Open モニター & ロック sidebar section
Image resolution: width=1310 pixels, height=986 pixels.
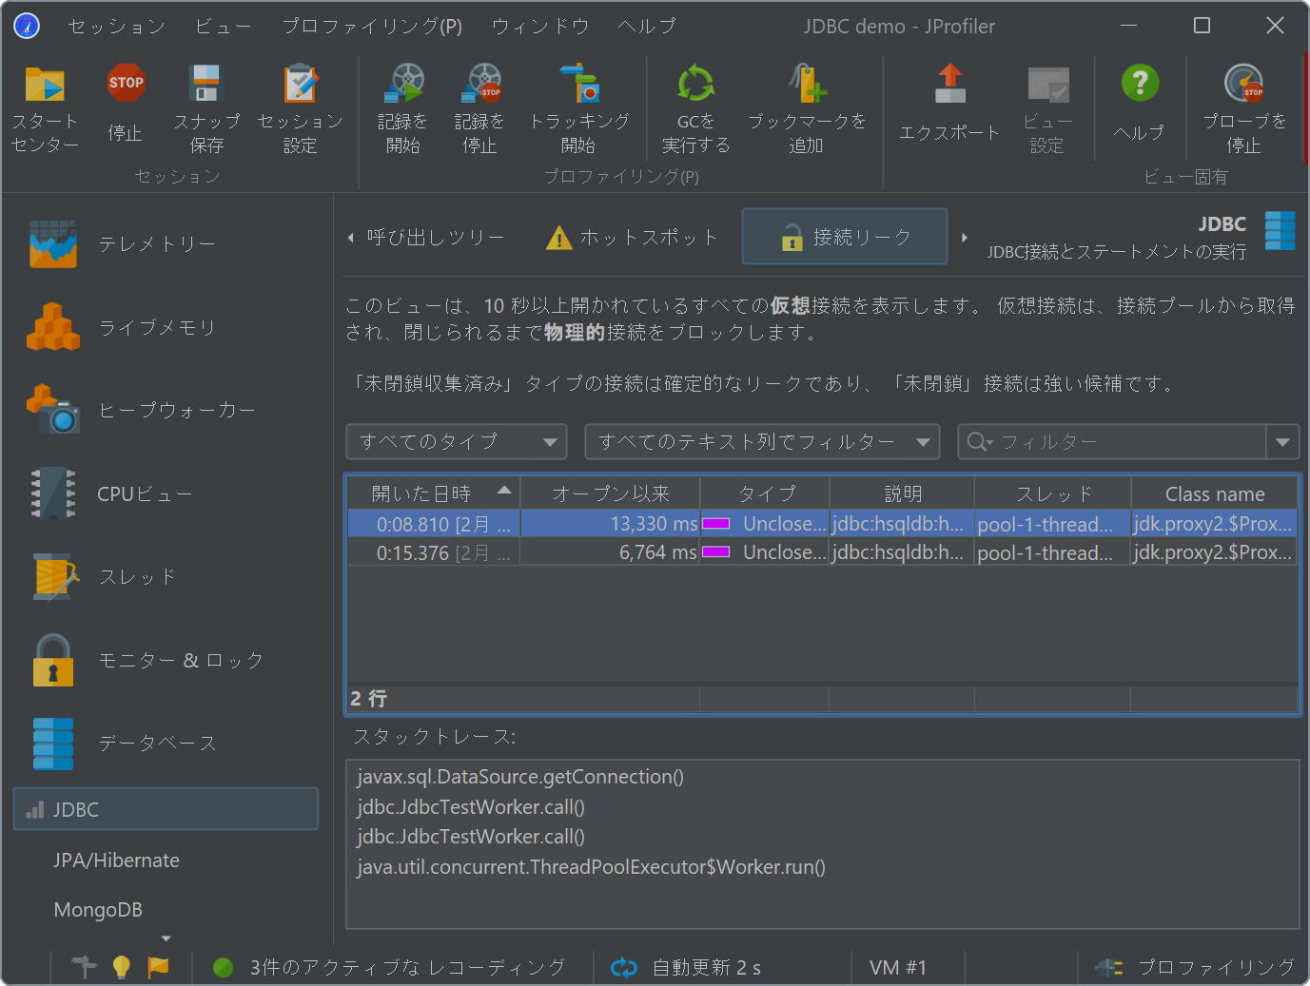(166, 660)
